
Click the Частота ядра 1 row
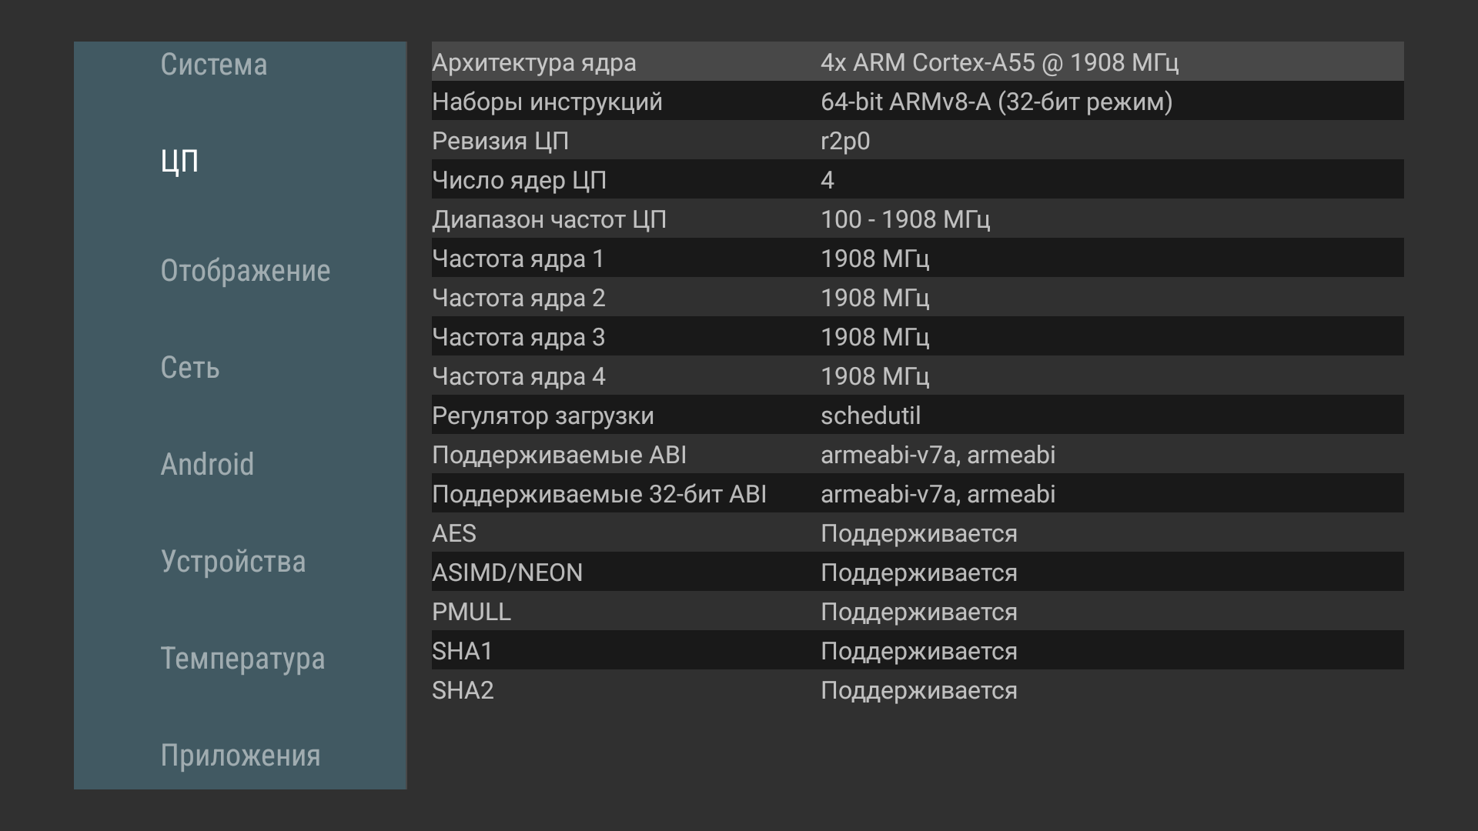pos(918,258)
